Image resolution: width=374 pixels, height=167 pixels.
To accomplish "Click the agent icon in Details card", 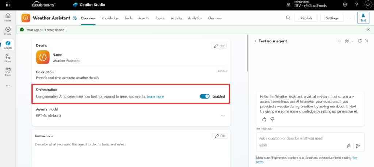I will (x=43, y=57).
